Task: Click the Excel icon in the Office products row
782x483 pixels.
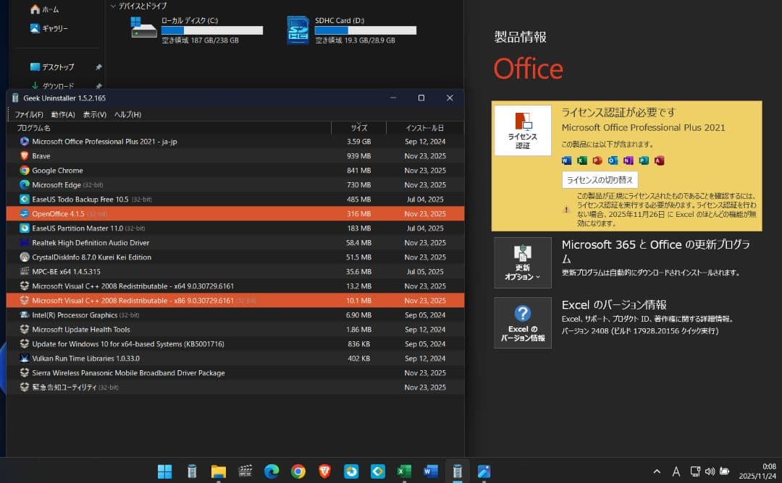Action: tap(580, 160)
